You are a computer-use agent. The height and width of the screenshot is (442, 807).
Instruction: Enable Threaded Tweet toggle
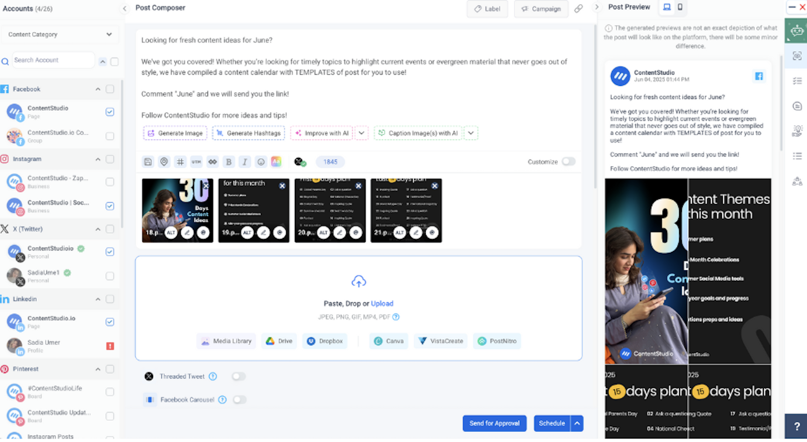click(239, 376)
